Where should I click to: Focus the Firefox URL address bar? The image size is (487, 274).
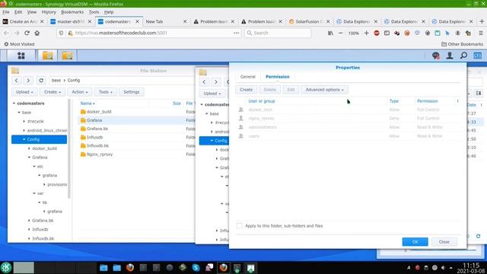point(149,33)
